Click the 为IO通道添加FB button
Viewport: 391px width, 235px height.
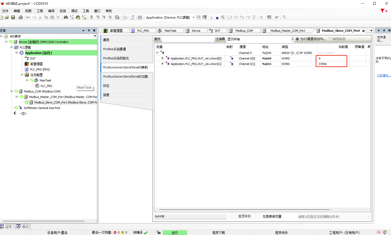[311, 39]
